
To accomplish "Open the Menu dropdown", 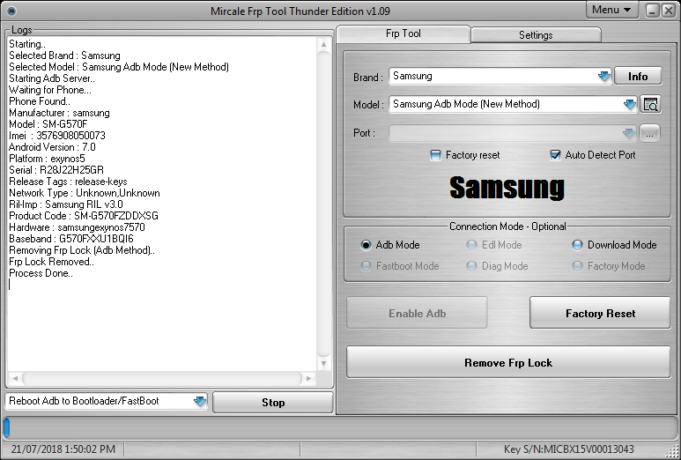I will pos(611,10).
